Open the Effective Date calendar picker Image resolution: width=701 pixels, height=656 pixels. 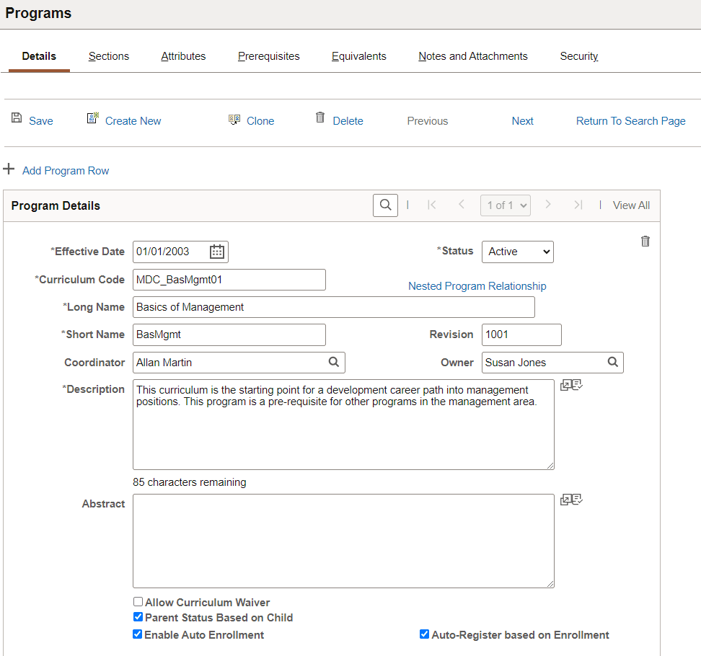217,252
